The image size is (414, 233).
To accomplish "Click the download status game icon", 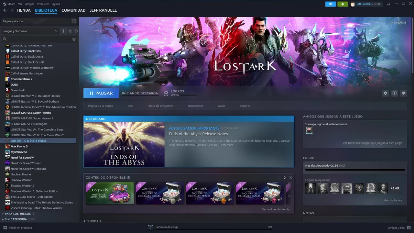I will 150,227.
